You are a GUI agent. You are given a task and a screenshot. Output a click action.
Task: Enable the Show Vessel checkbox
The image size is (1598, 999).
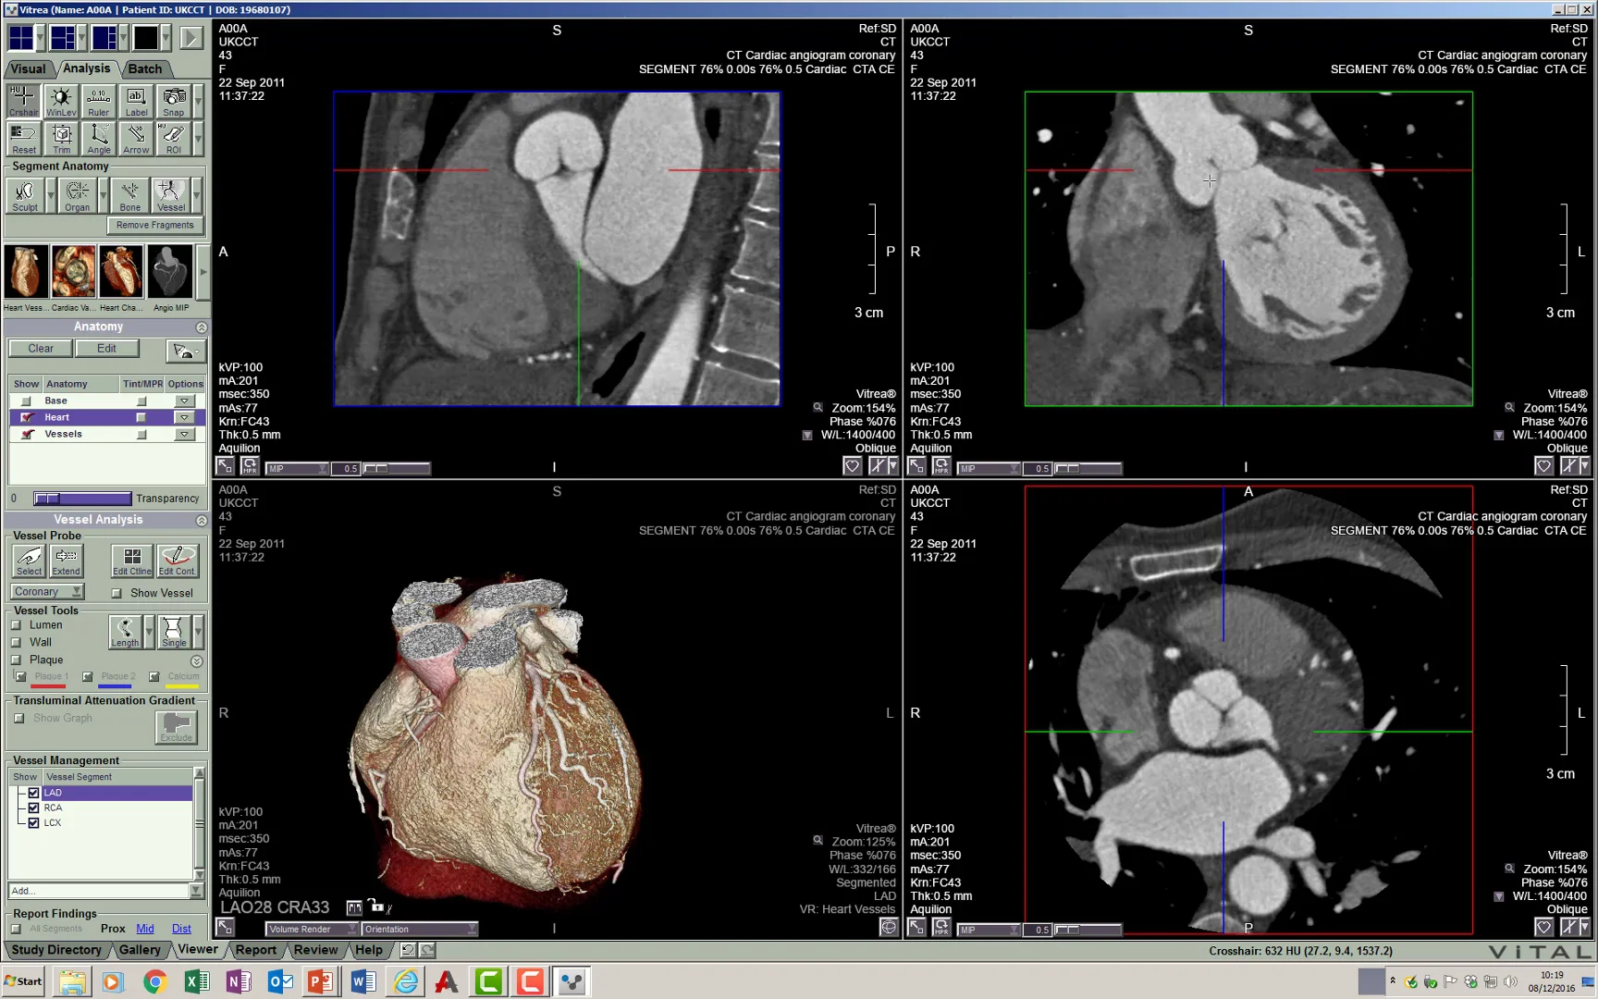[x=117, y=594]
